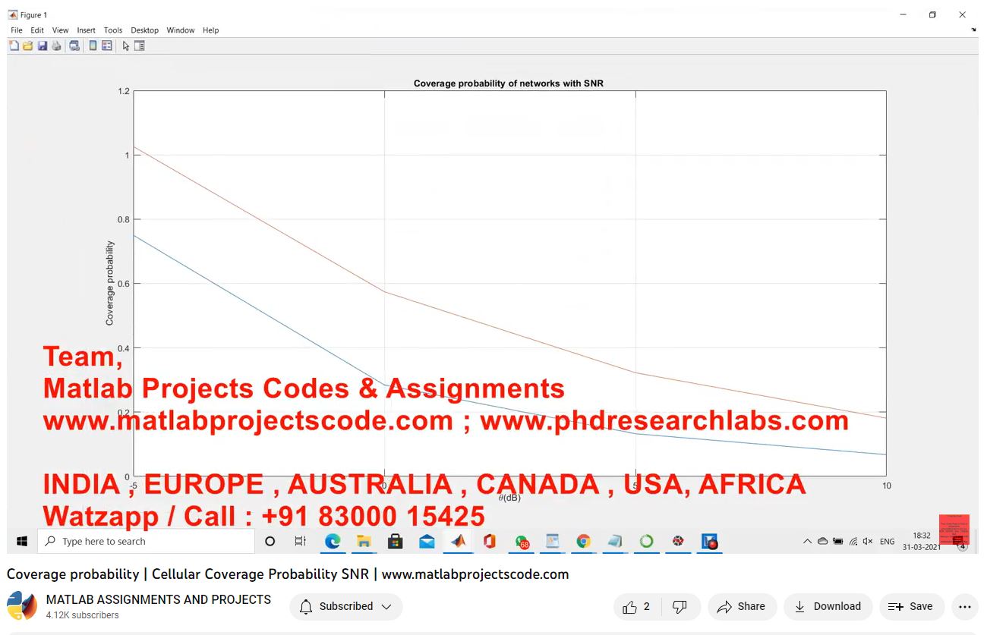Viewport: 987px width, 635px height.
Task: Like the video with the thumbs-up
Action: point(637,607)
